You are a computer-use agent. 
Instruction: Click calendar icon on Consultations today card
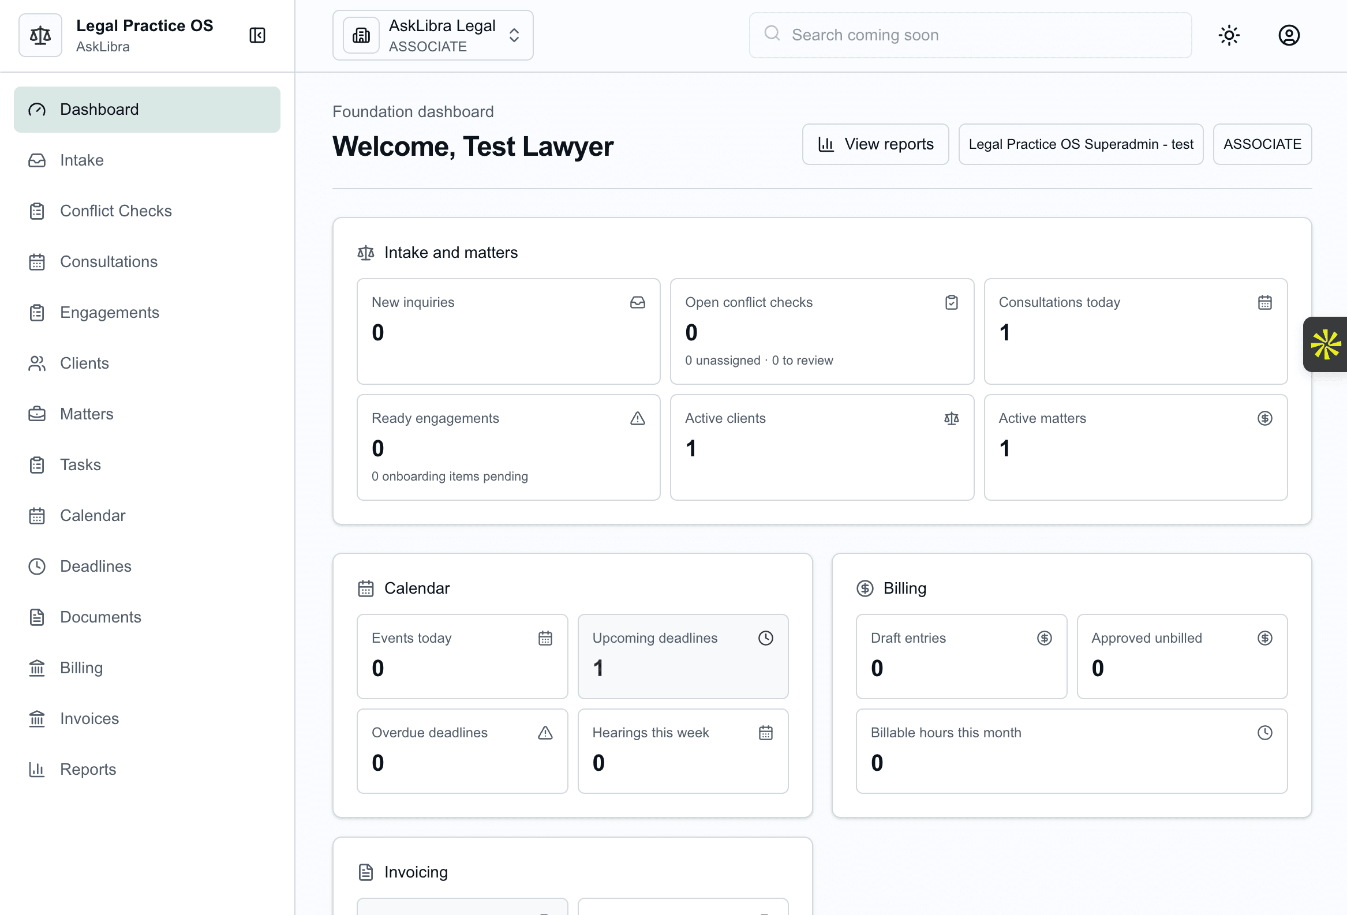(x=1264, y=302)
